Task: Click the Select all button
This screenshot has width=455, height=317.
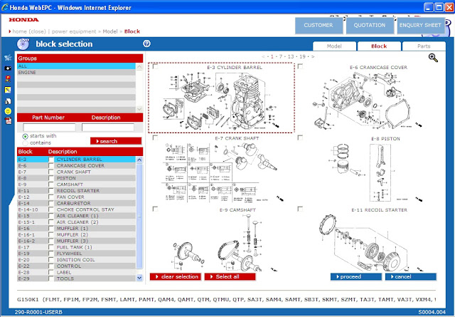Action: click(230, 276)
